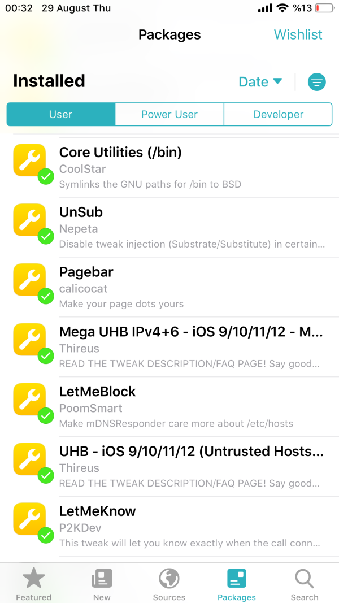Viewport: 339px width, 603px height.
Task: Select the Packages bottom tab
Action: tap(237, 584)
